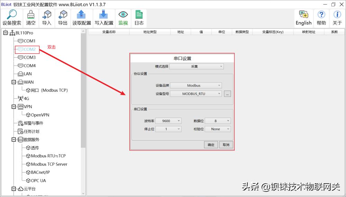Select the COM4 serial port icon
The height and width of the screenshot is (197, 346).
20,66
